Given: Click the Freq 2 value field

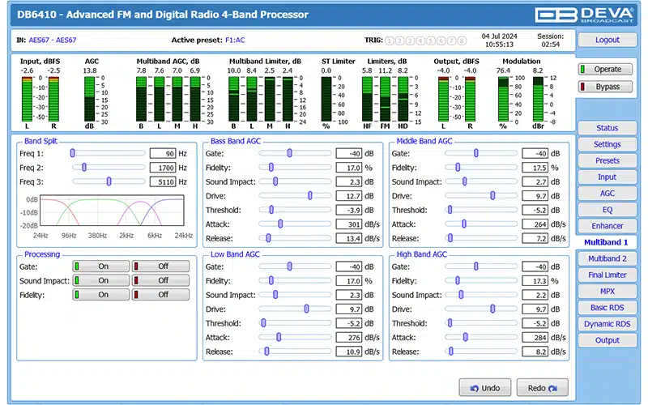Looking at the screenshot, I should pyautogui.click(x=163, y=168).
